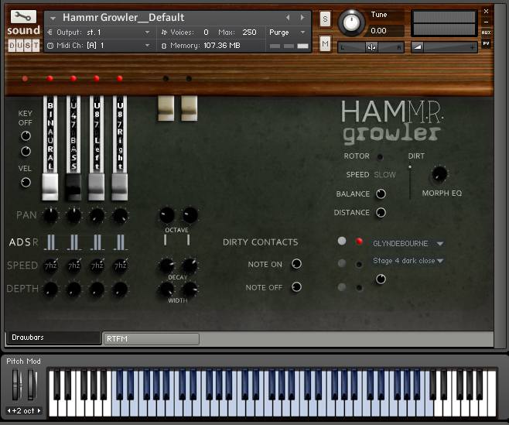Open GLYNDEBOURNE reverb dropdown
This screenshot has width=509, height=425.
click(x=408, y=243)
